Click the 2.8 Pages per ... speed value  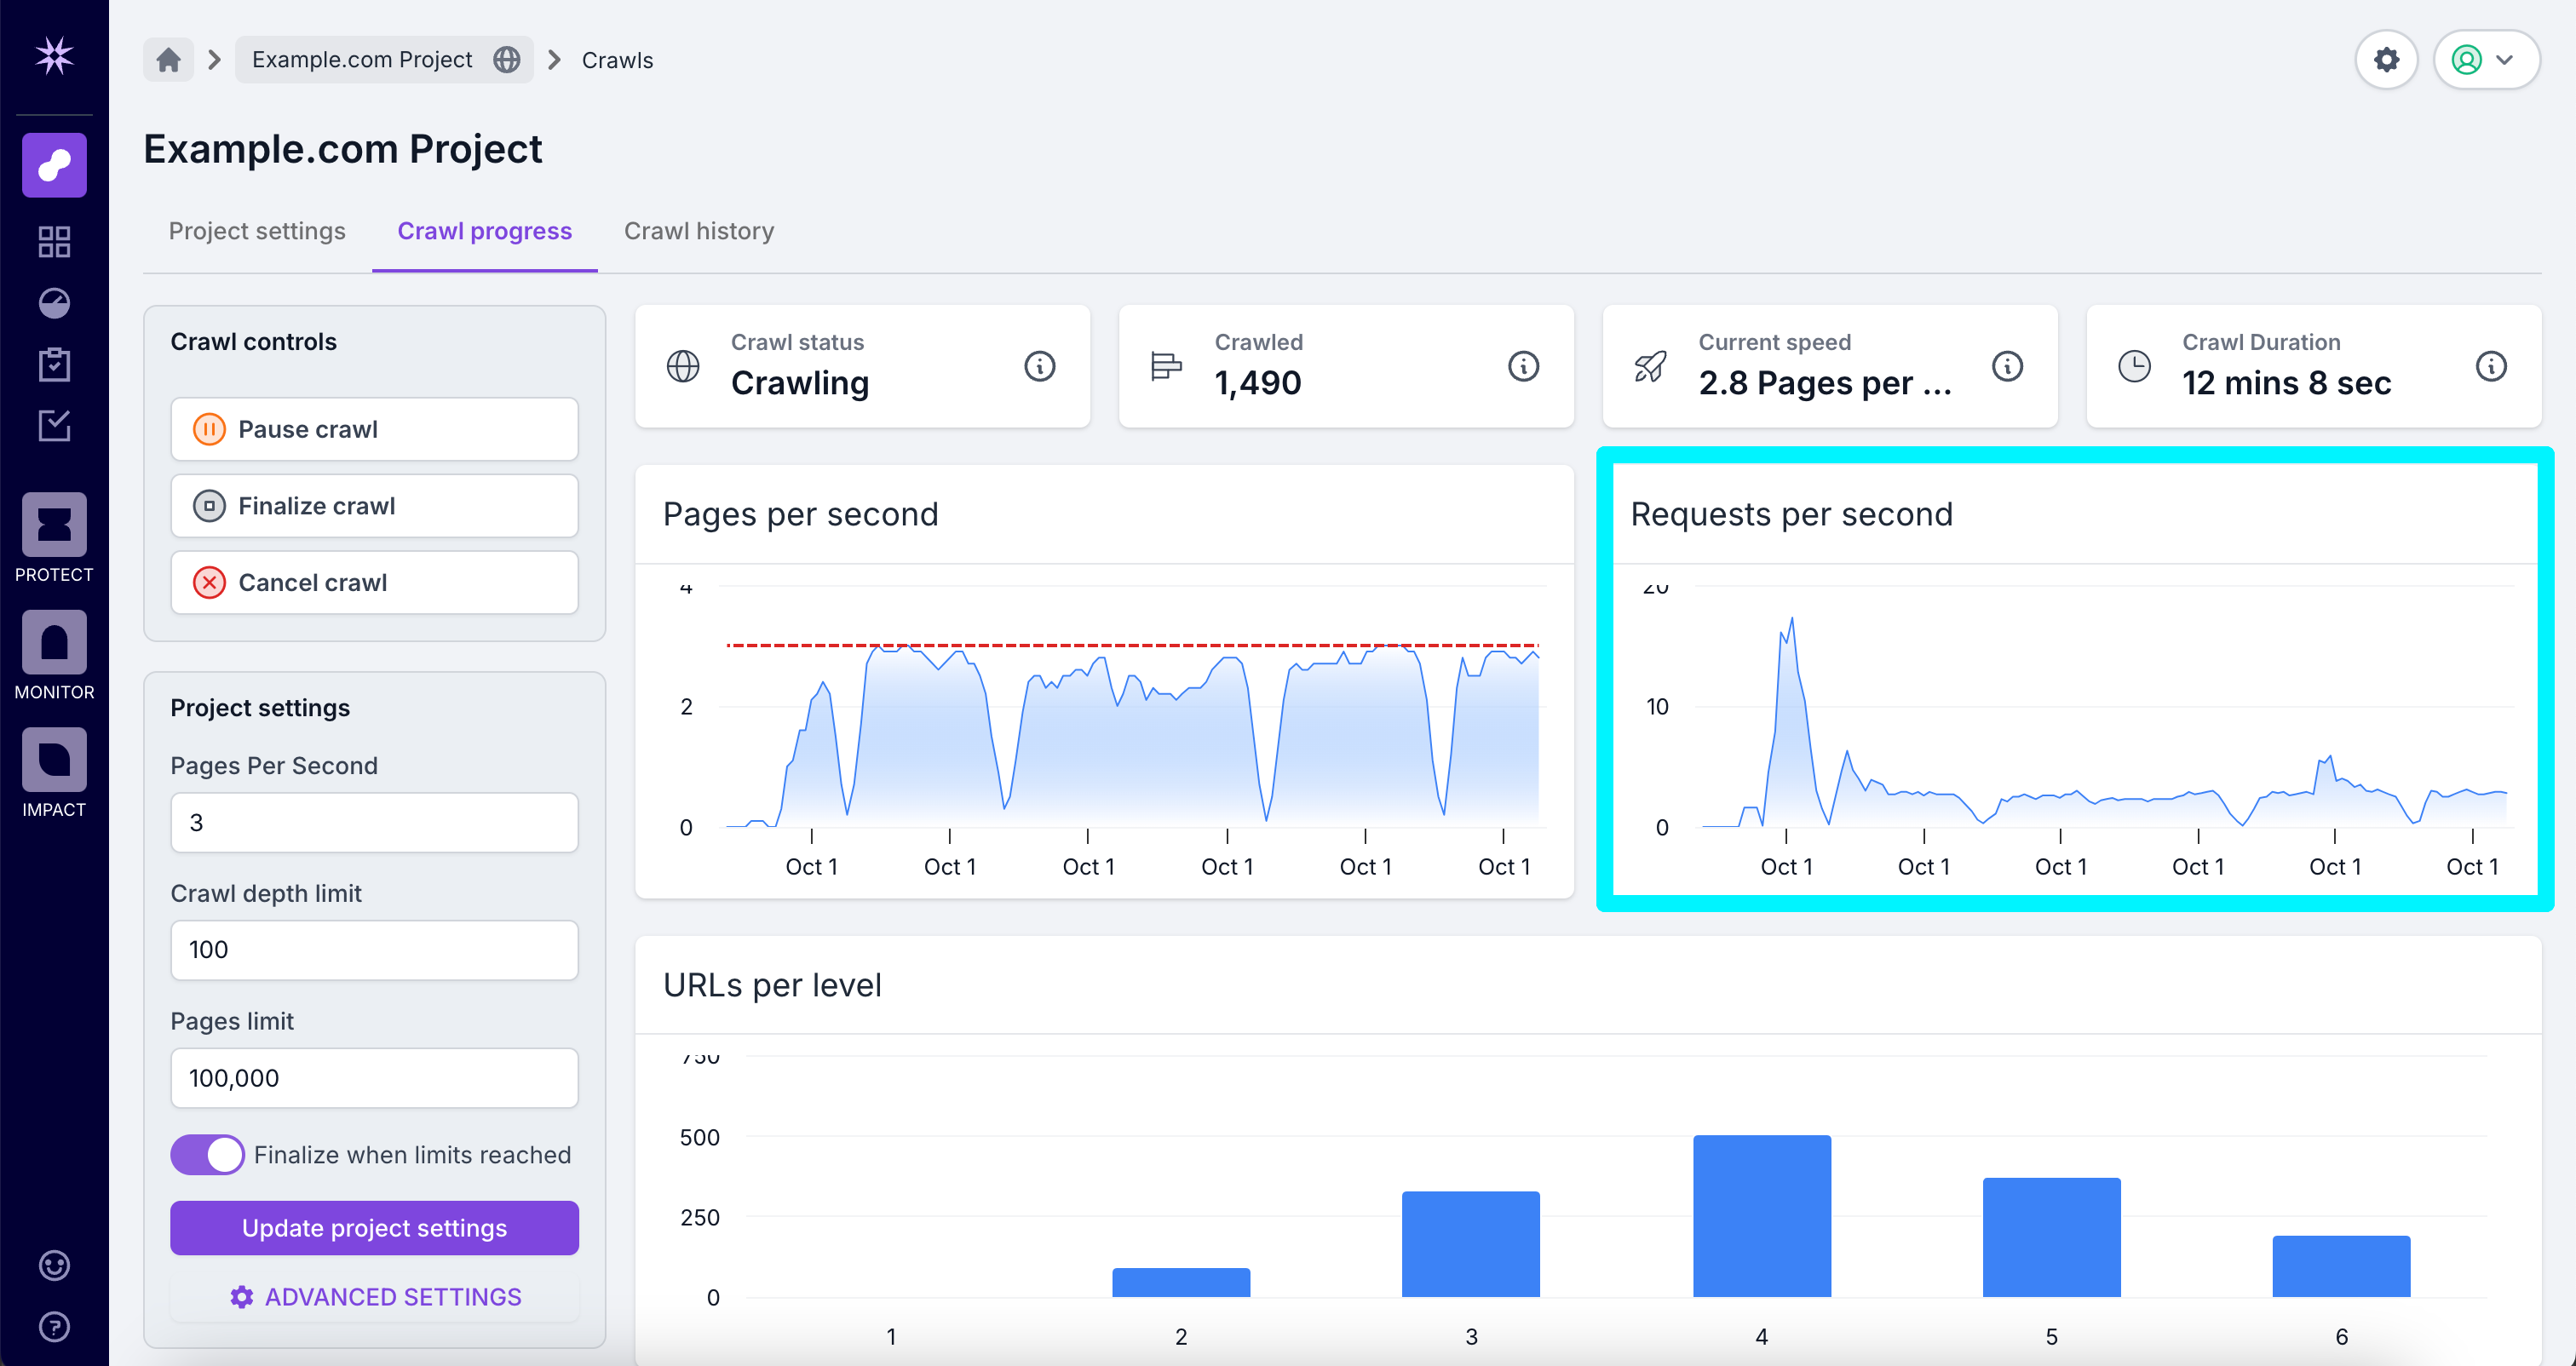(1825, 383)
